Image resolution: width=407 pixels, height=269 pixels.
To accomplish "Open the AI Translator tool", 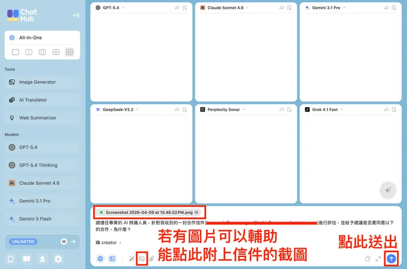I will (42, 100).
